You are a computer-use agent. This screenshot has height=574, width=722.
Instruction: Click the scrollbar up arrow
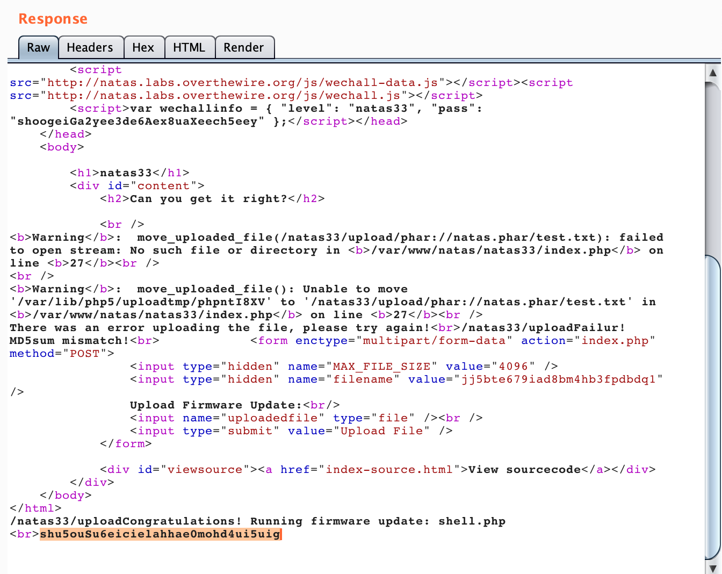[713, 72]
